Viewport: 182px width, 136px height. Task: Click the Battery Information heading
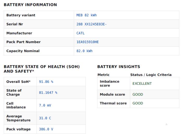click(30, 5)
